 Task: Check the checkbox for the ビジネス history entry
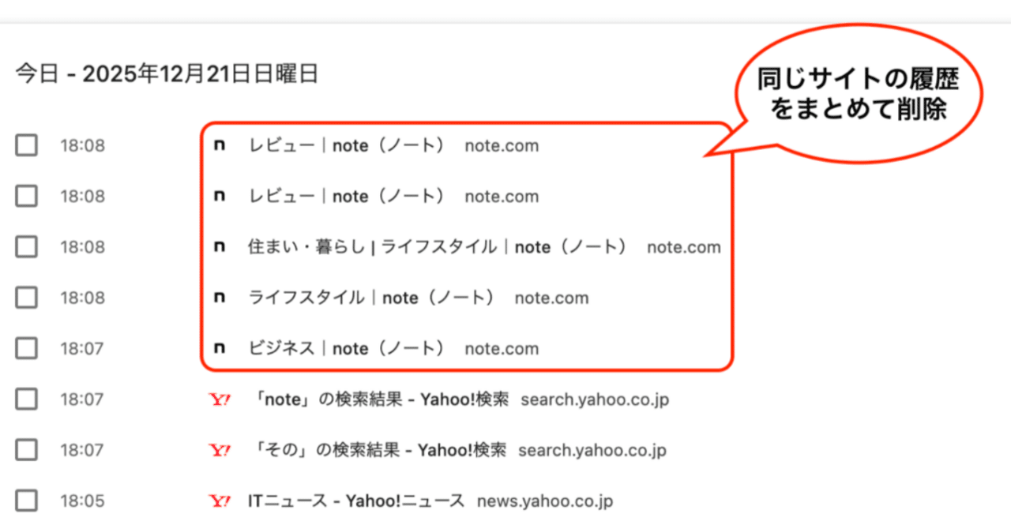point(26,348)
